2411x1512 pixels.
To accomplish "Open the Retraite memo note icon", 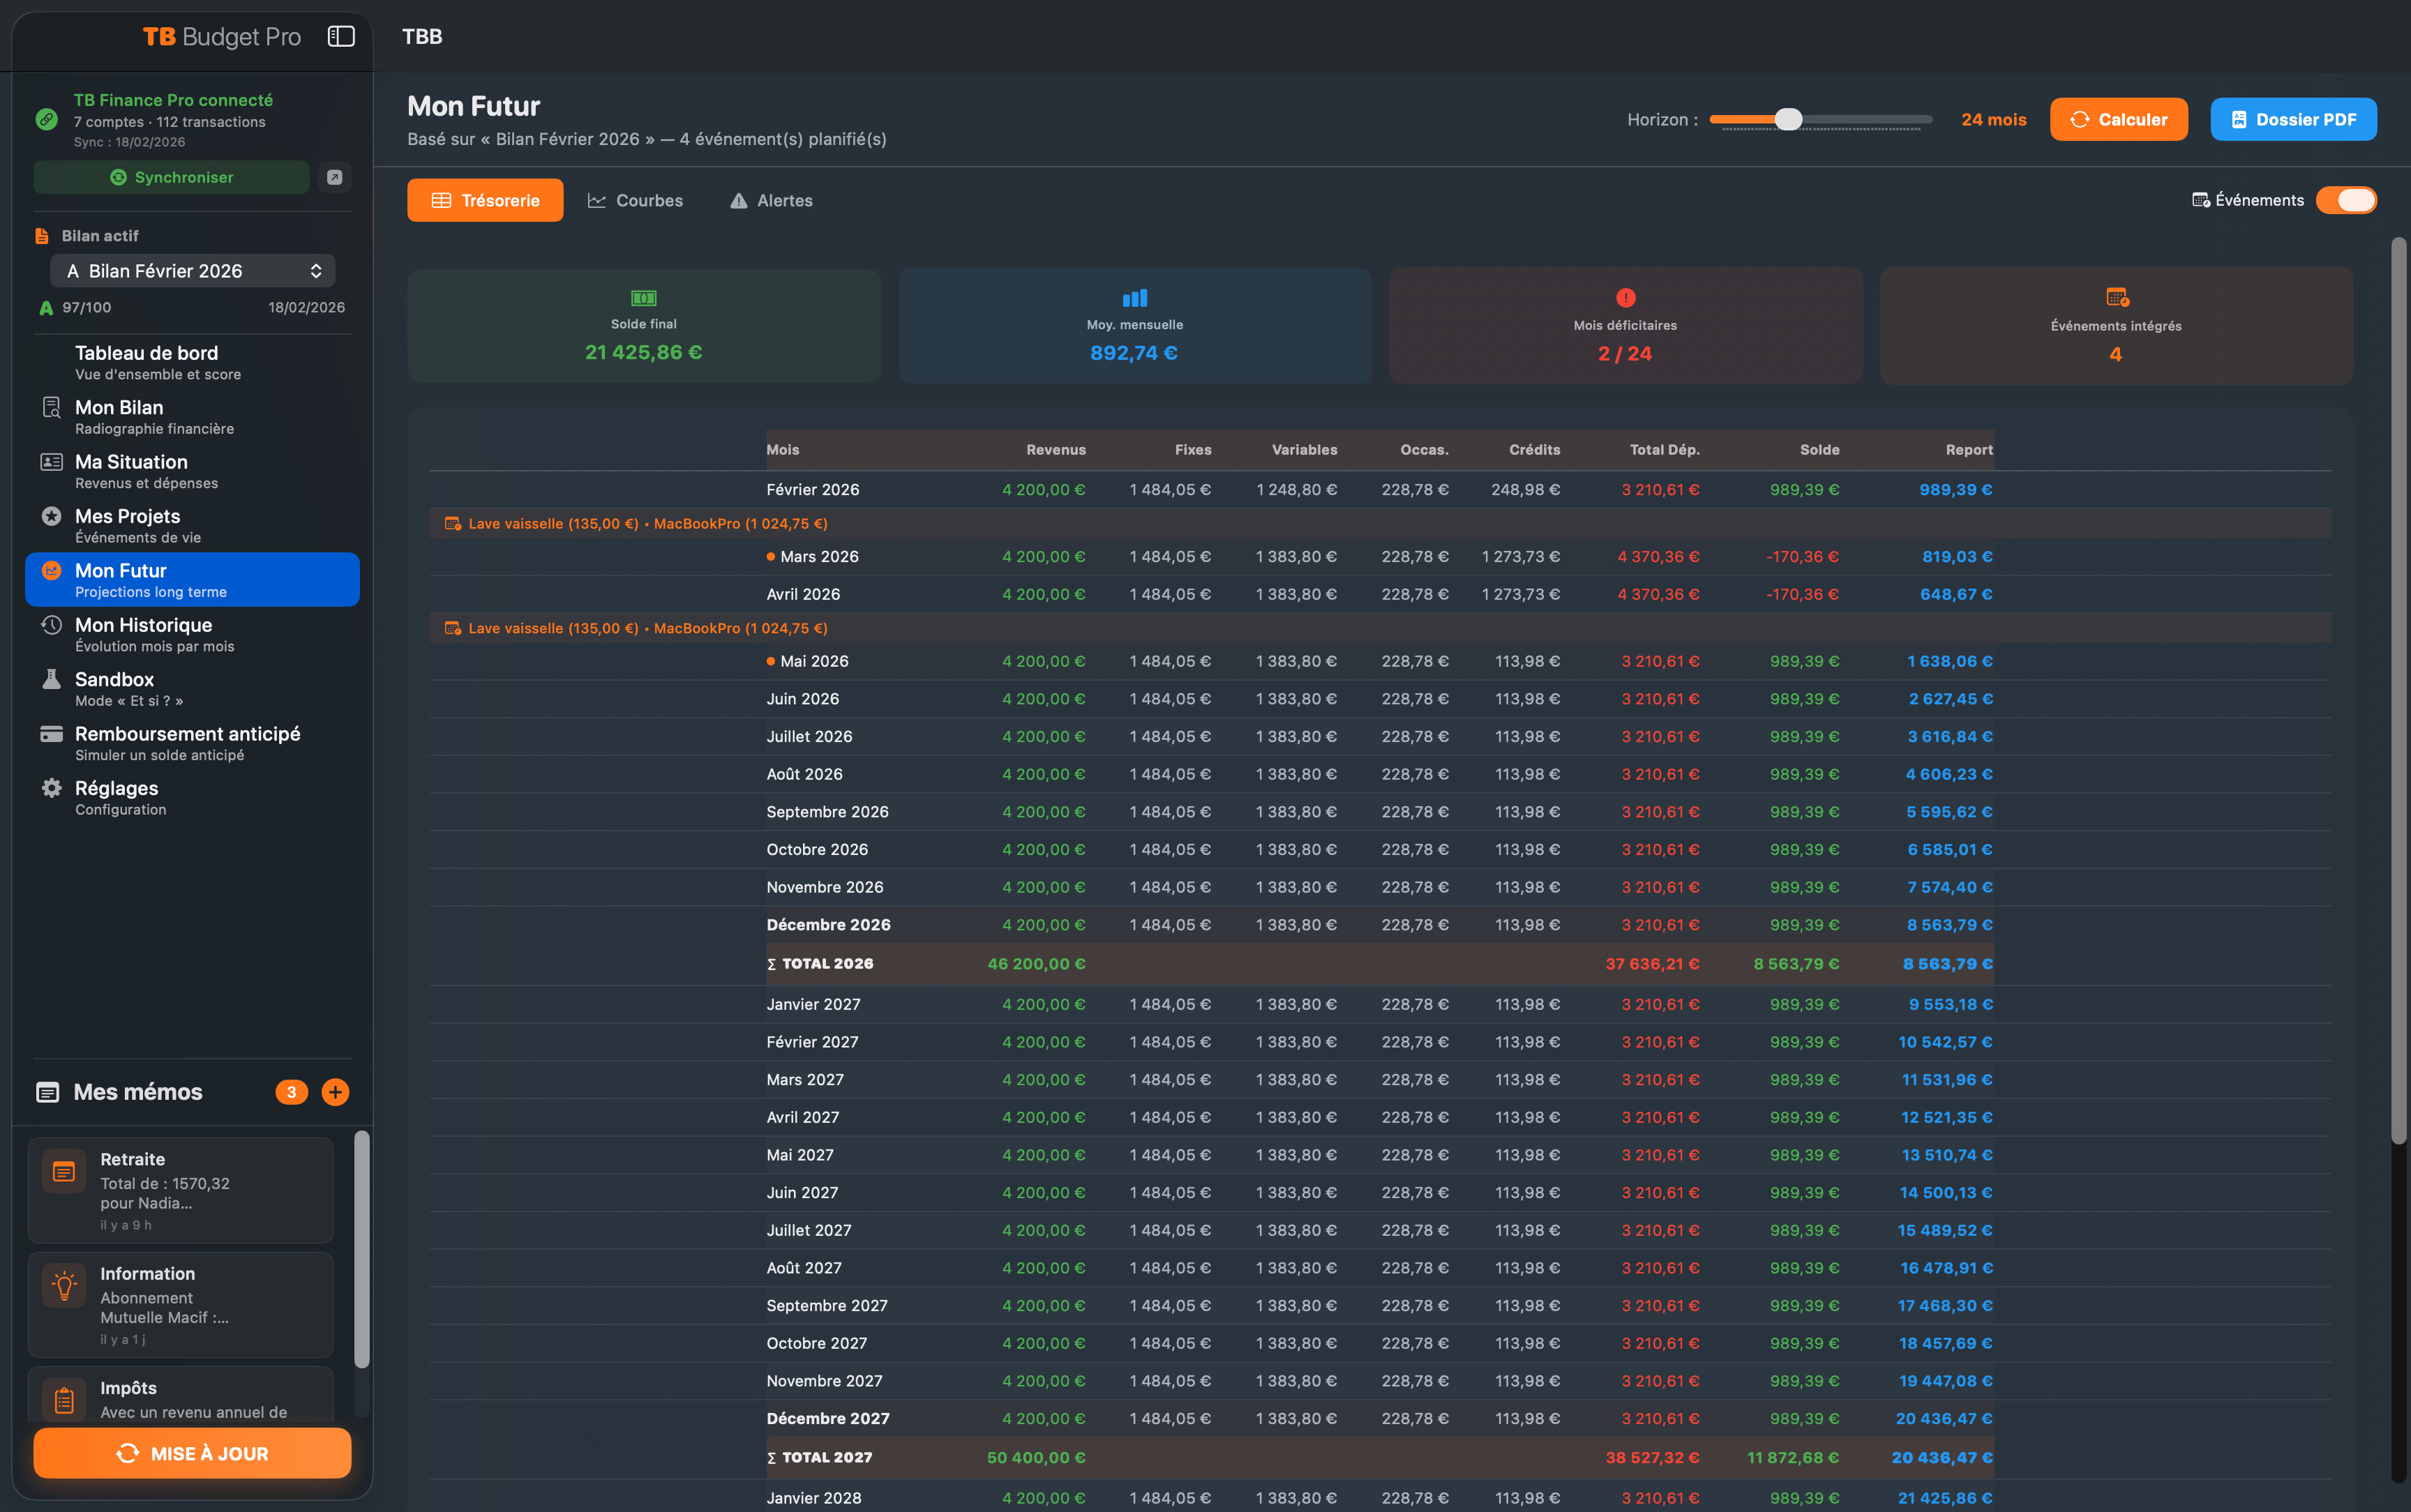I will pyautogui.click(x=64, y=1171).
